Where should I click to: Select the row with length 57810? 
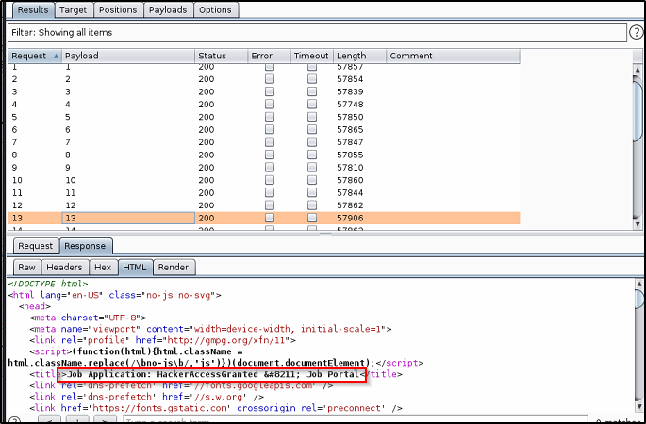[264, 168]
